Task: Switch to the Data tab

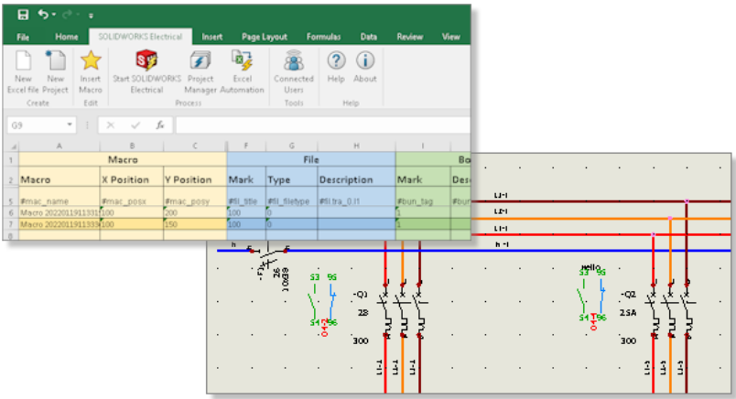Action: coord(369,37)
